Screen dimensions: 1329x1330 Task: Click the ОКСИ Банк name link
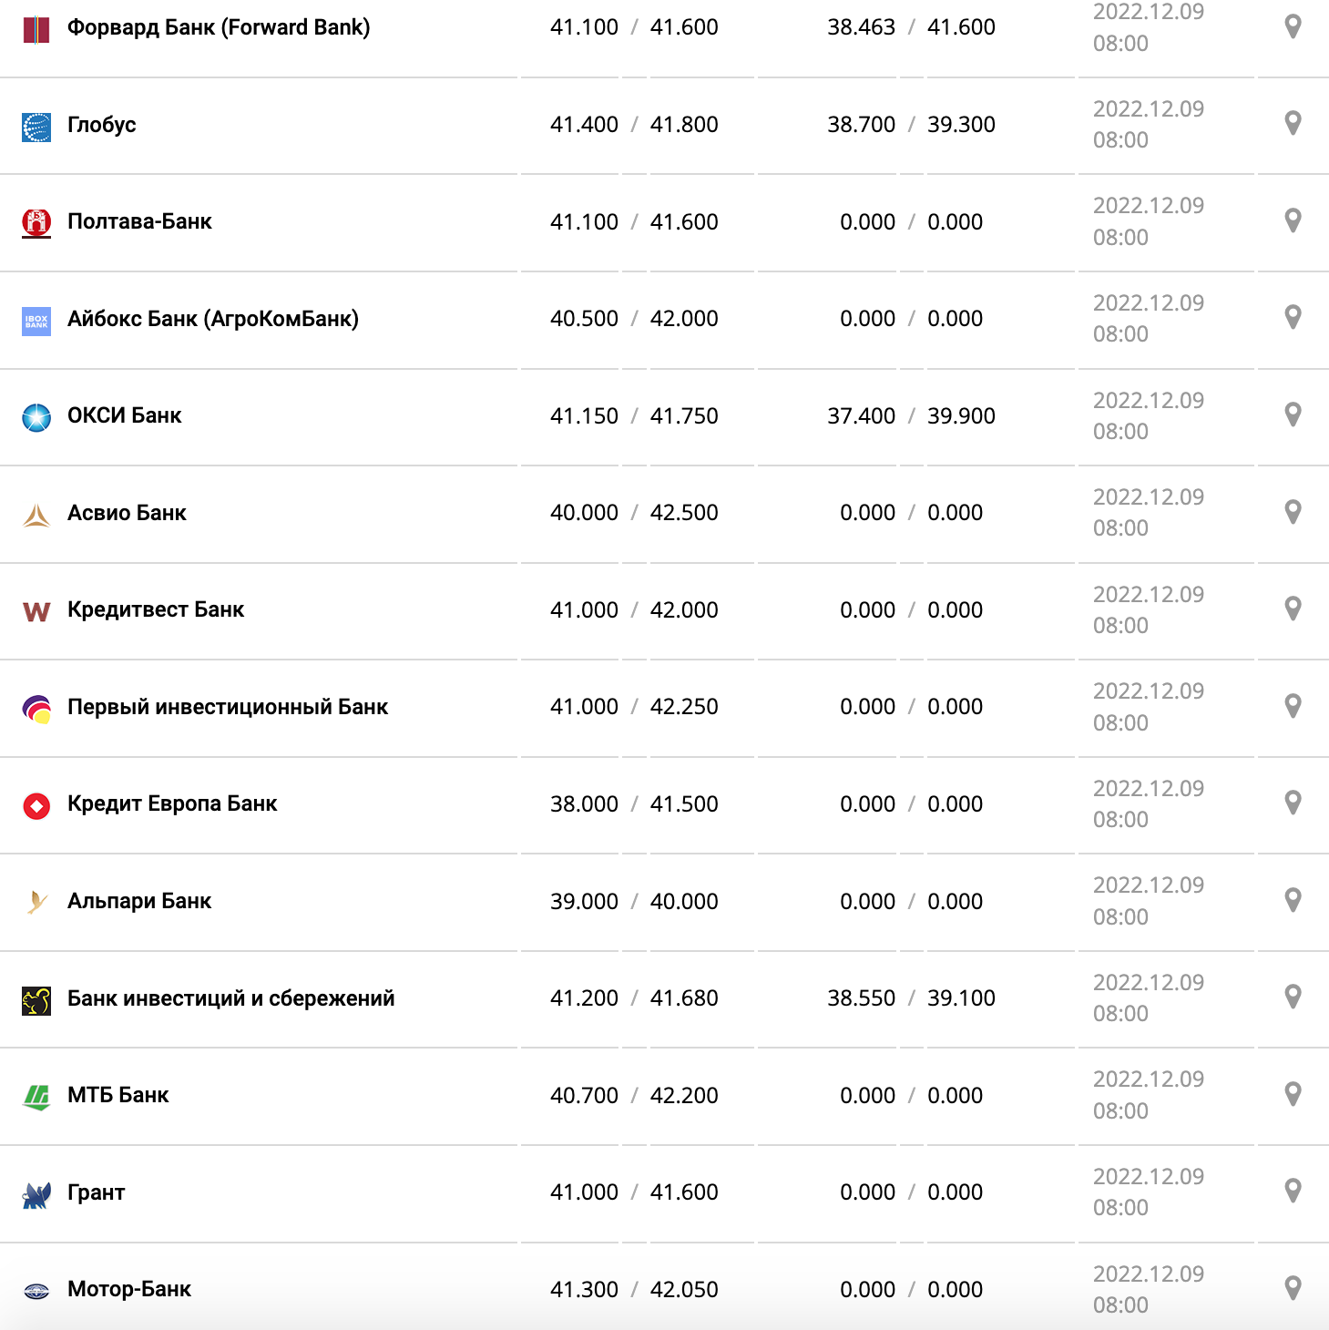pos(125,415)
